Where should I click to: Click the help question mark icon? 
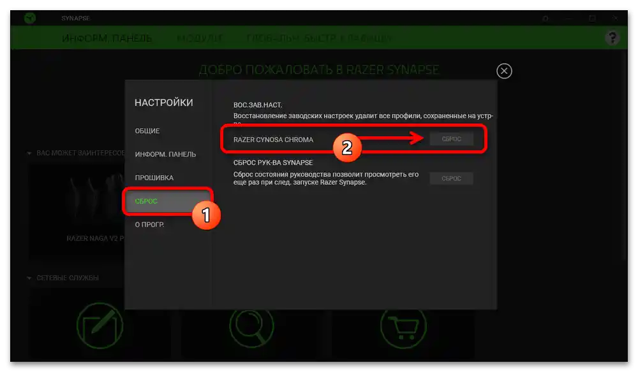pos(612,38)
